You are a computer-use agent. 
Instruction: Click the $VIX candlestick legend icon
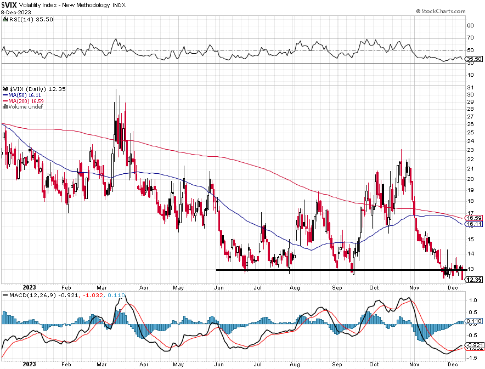coord(5,89)
